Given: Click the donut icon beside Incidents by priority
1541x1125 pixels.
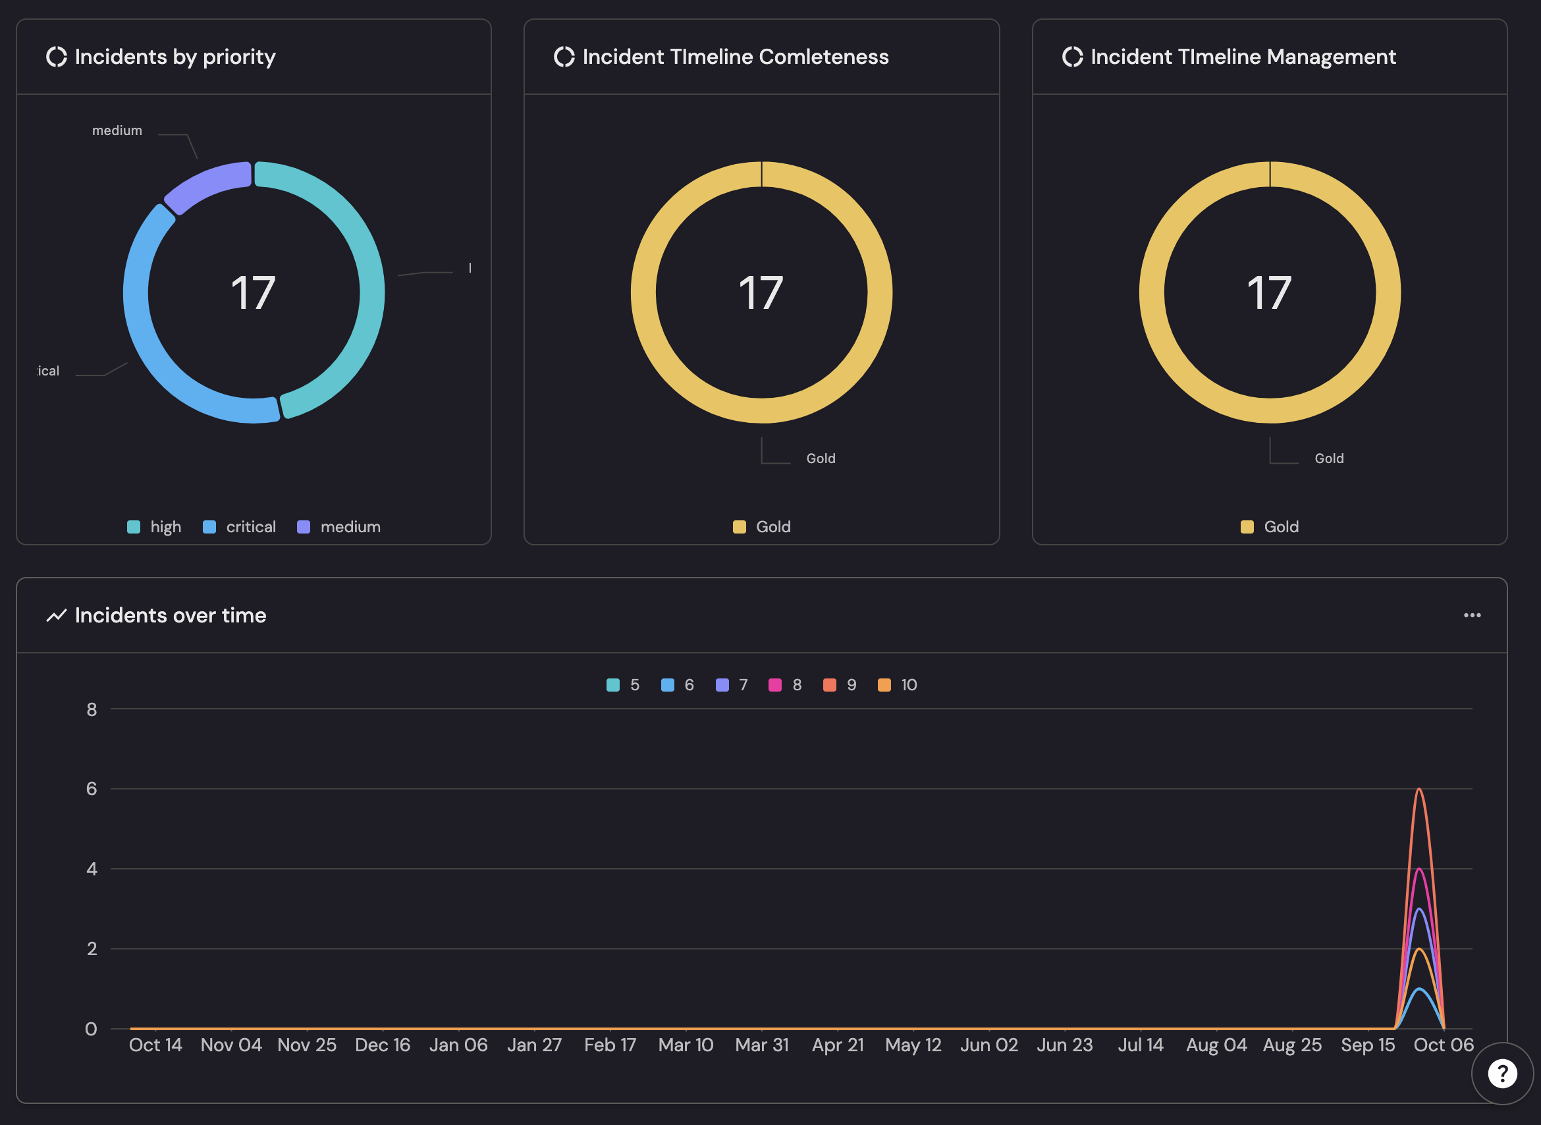Looking at the screenshot, I should 57,57.
